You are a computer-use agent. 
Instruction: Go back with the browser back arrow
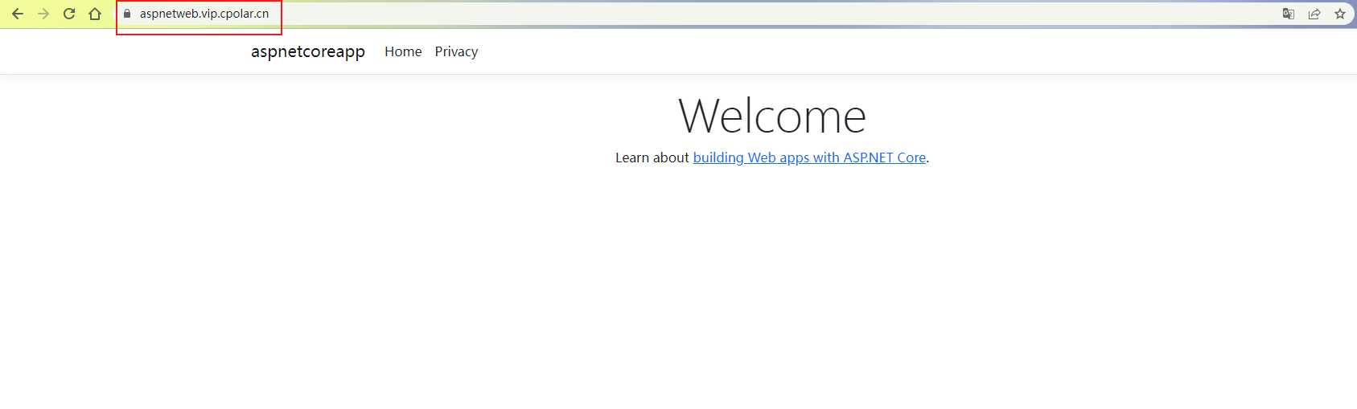coord(18,14)
